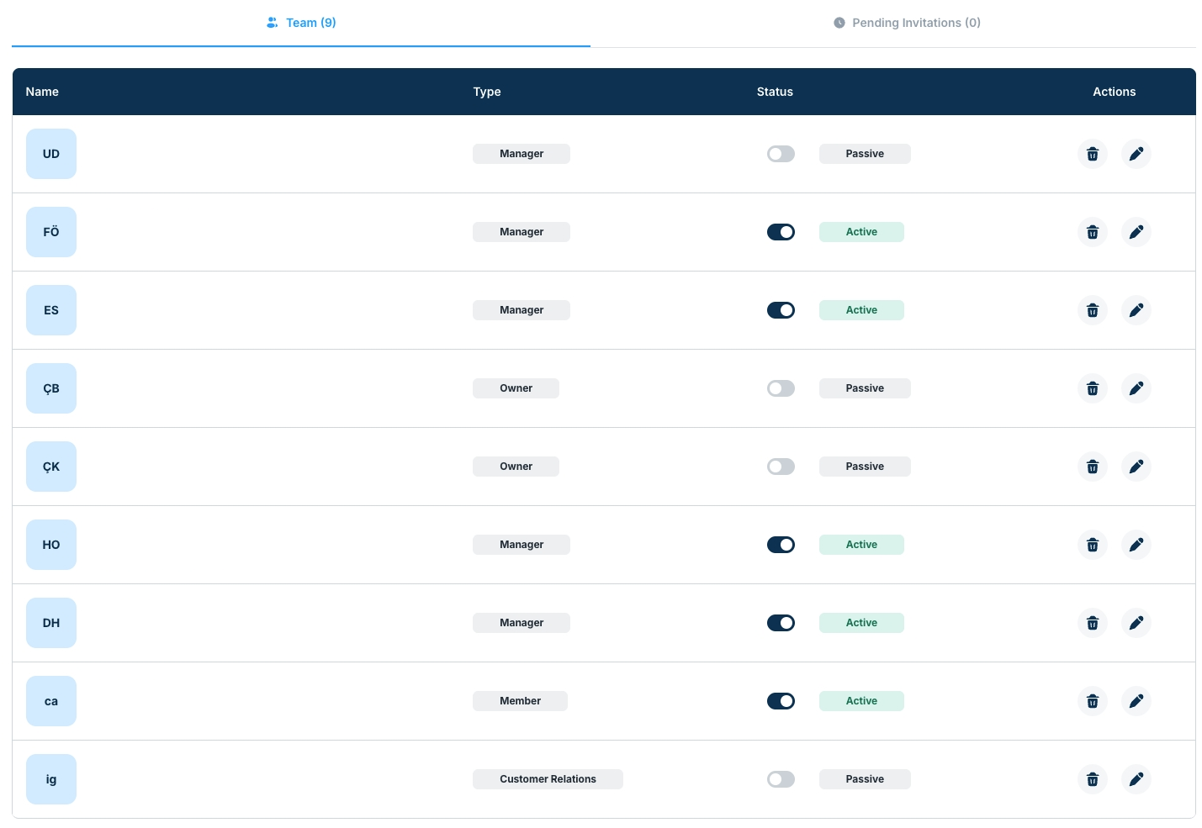Disable the FÖ active status switch
Image resolution: width=1202 pixels, height=828 pixels.
pos(781,232)
